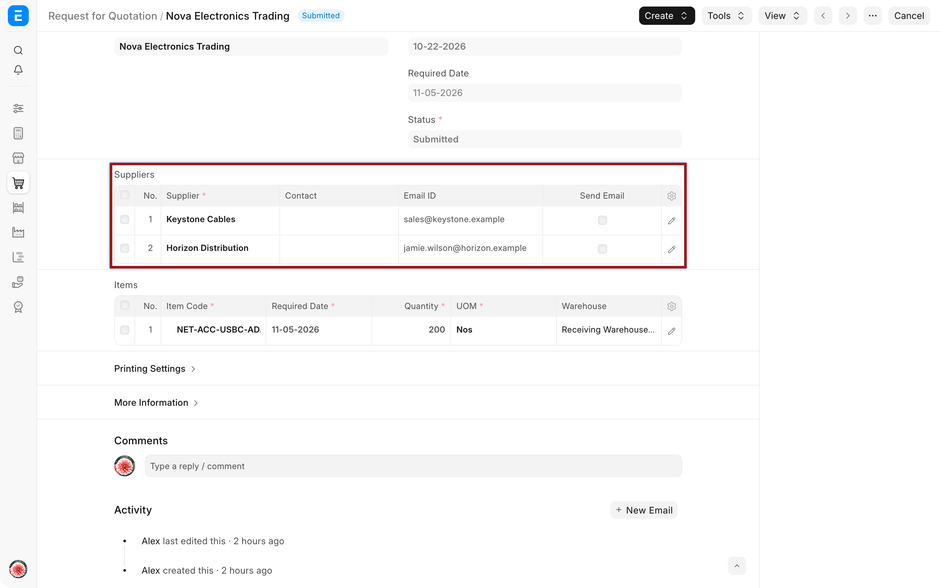Open Request for Quotation breadcrumb link
Screen dimensions: 940x588
click(x=102, y=16)
